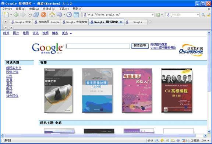Click the yellow lightning icon in status bar
This screenshot has width=212, height=144.
click(x=162, y=140)
